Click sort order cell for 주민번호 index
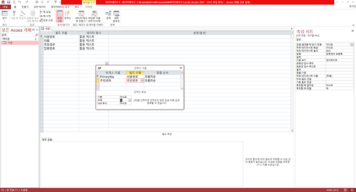Viewport: 356px width, 192px height. click(x=162, y=80)
